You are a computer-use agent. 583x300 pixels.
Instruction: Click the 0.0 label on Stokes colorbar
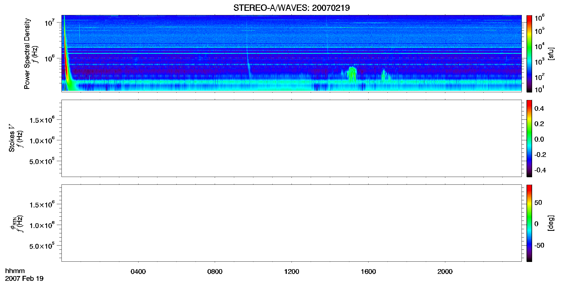coord(539,139)
